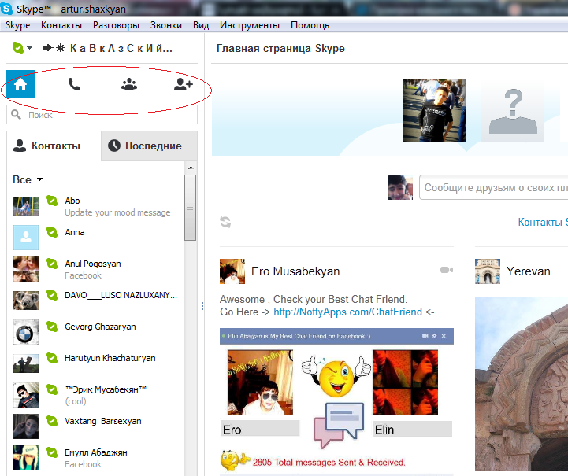Screen dimensions: 568x476
Task: Select contact Anul Pogosyan
Action: [x=93, y=264]
